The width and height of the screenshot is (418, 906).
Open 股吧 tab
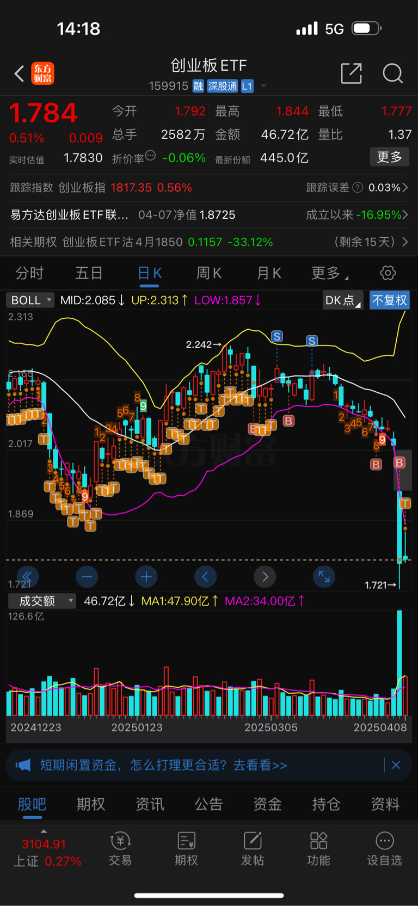[x=32, y=804]
